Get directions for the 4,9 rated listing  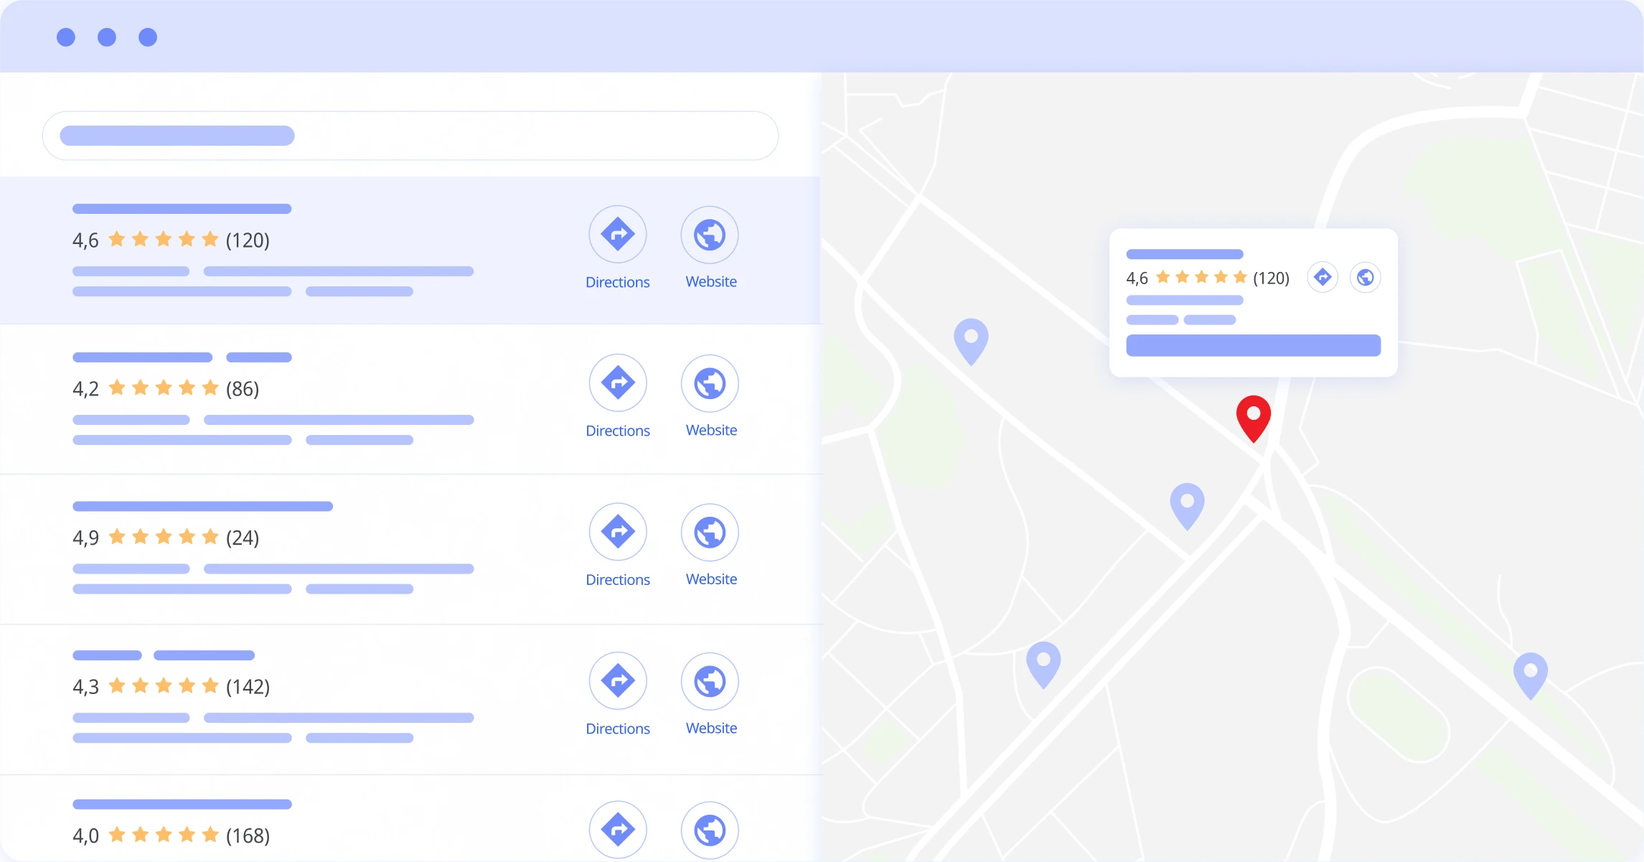[x=617, y=532]
